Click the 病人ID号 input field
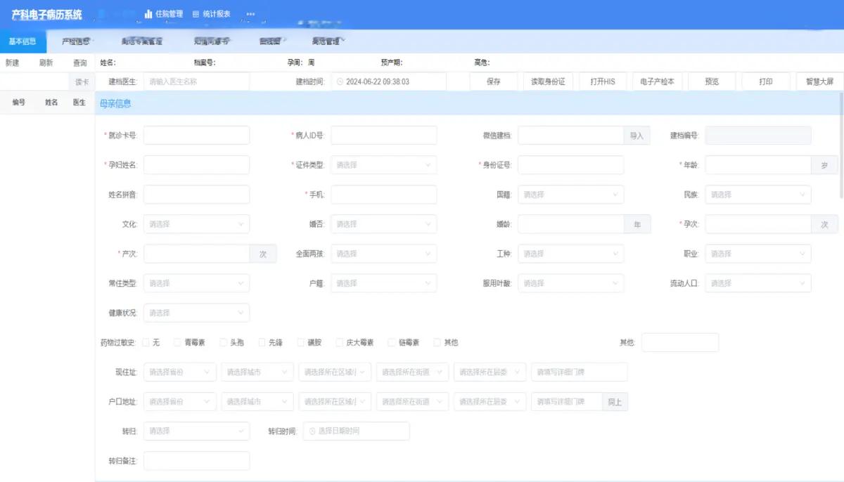The height and width of the screenshot is (482, 844). (384, 136)
